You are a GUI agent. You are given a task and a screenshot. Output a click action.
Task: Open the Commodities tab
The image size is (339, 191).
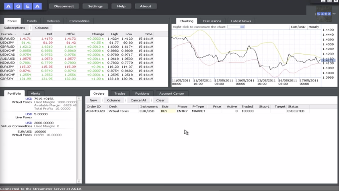pos(79,21)
